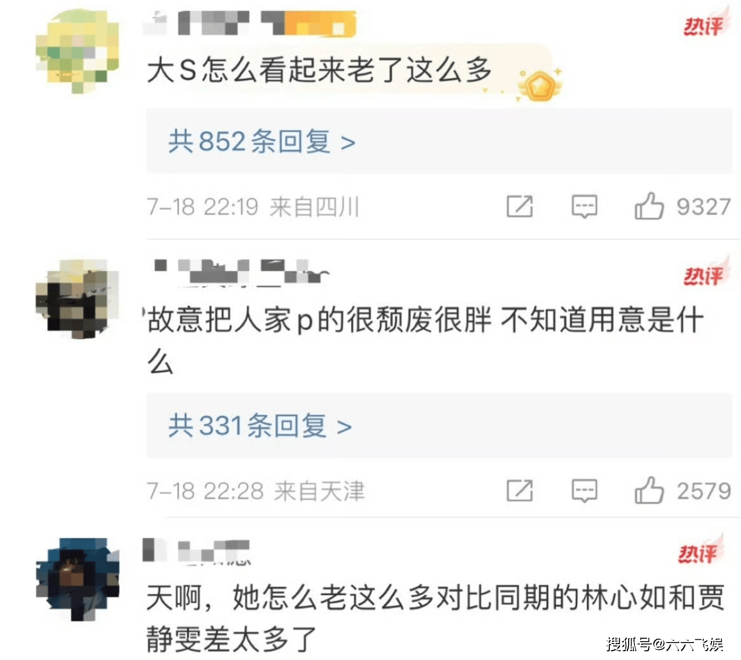Expand 共331条回复 replies
The width and height of the screenshot is (741, 660).
click(260, 426)
